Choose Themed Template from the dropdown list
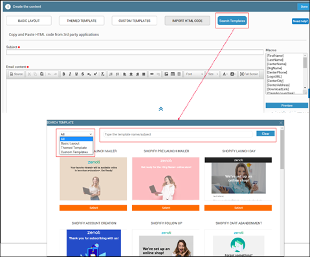Image resolution: width=310 pixels, height=257 pixels. coord(74,148)
